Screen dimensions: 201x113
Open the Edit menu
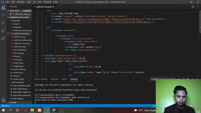pyautogui.click(x=13, y=2)
